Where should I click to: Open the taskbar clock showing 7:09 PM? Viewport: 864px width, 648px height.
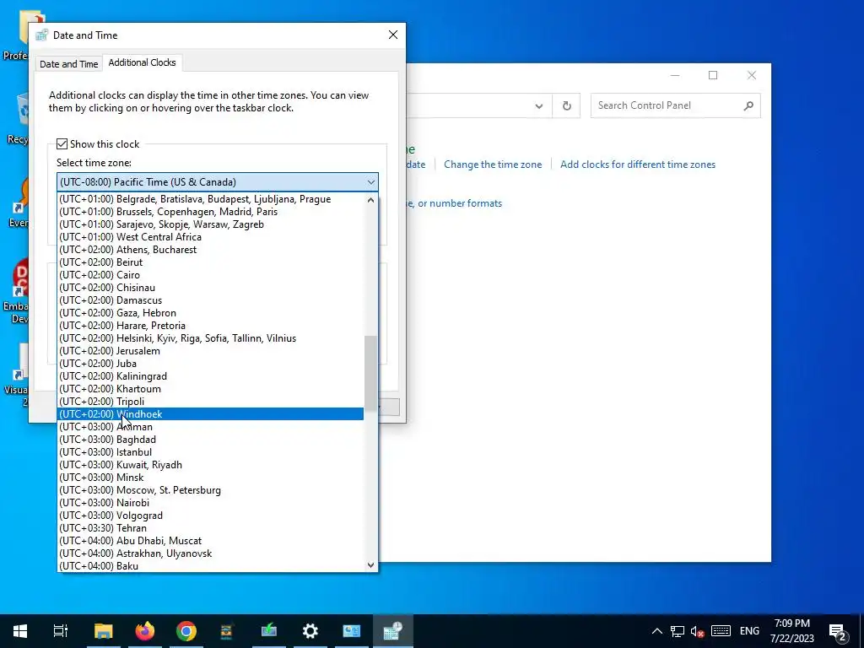791,631
